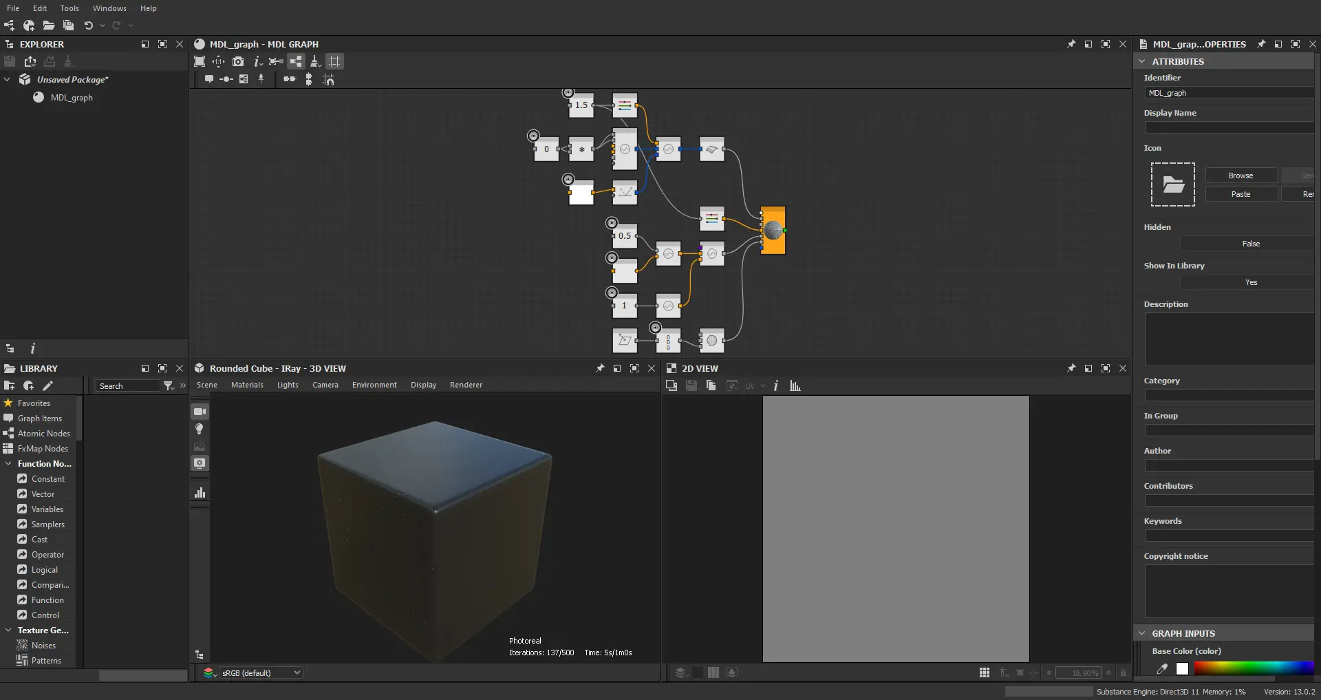This screenshot has height=700, width=1321.
Task: Click the Base Color hue gradient bar
Action: point(1254,668)
